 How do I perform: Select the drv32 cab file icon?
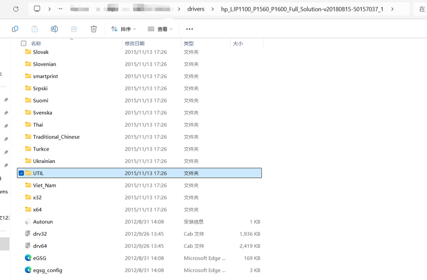tap(28, 234)
